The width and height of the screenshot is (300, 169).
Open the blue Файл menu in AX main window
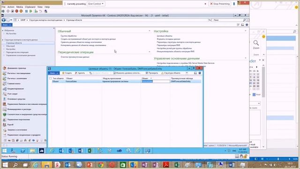7,25
